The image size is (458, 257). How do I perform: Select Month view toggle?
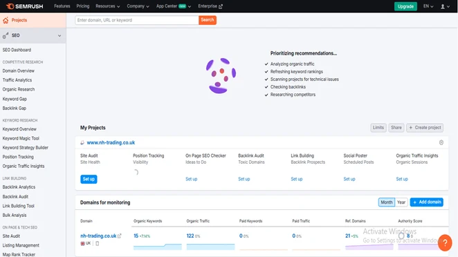point(387,202)
